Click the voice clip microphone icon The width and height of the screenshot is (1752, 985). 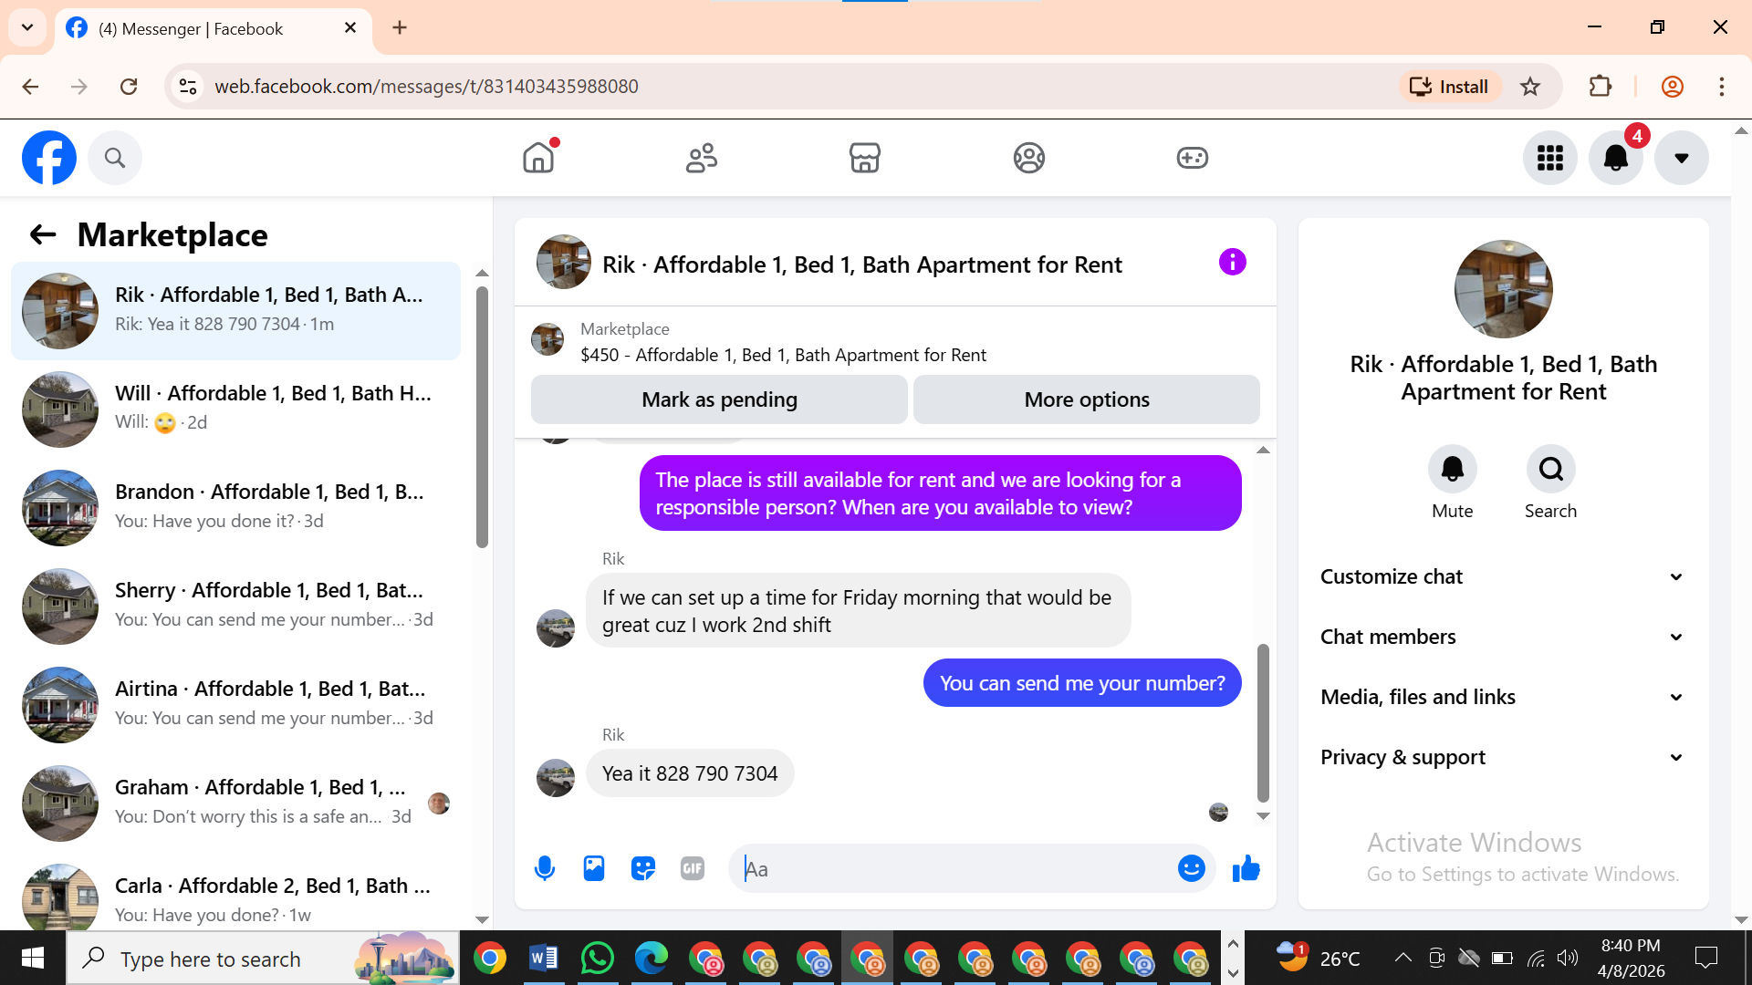point(545,868)
